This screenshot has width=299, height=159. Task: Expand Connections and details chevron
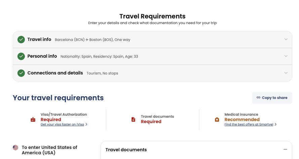[286, 73]
